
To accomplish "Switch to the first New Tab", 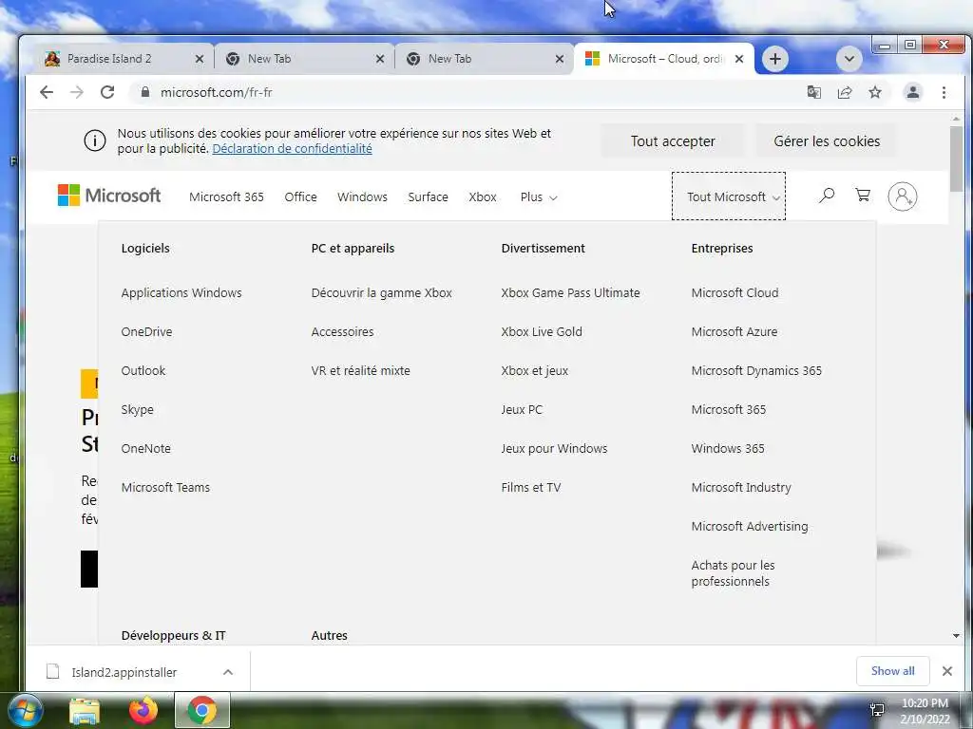I will [304, 59].
